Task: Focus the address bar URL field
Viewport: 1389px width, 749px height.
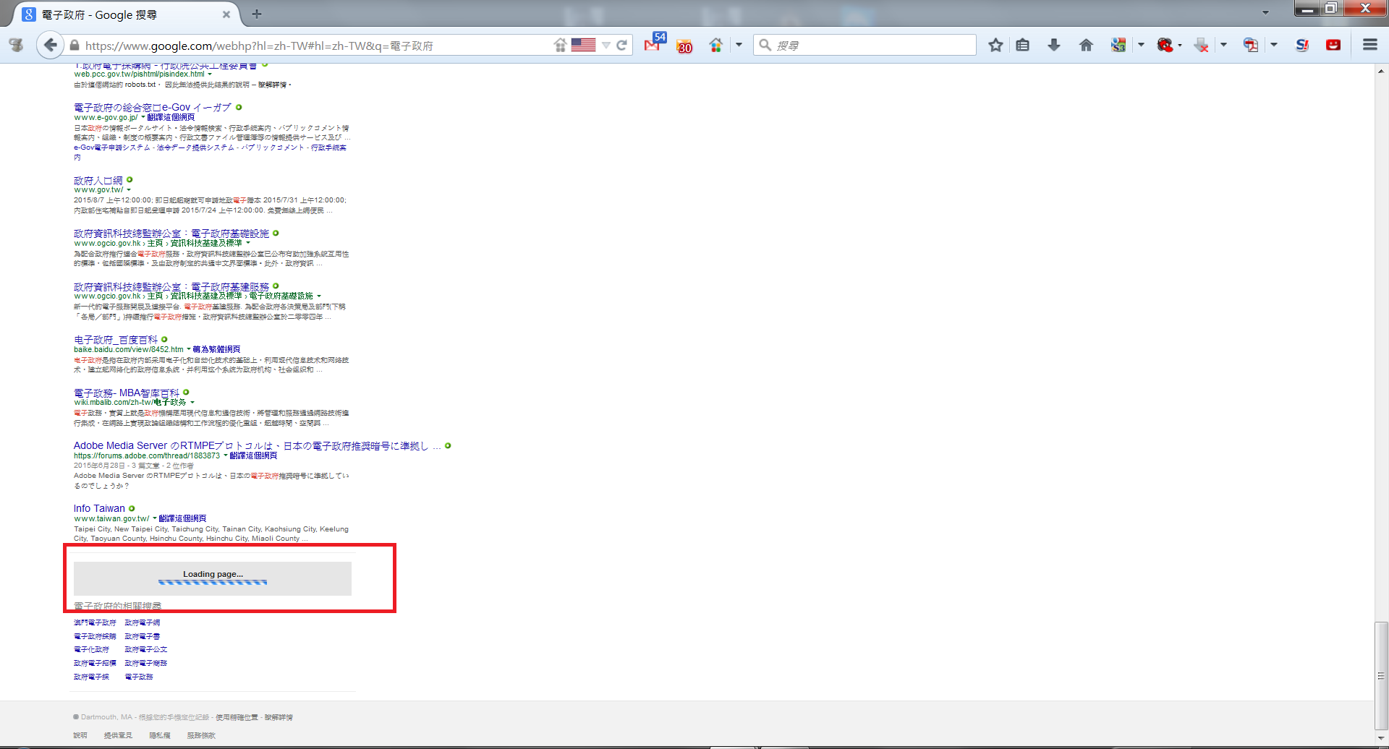Action: [x=317, y=46]
